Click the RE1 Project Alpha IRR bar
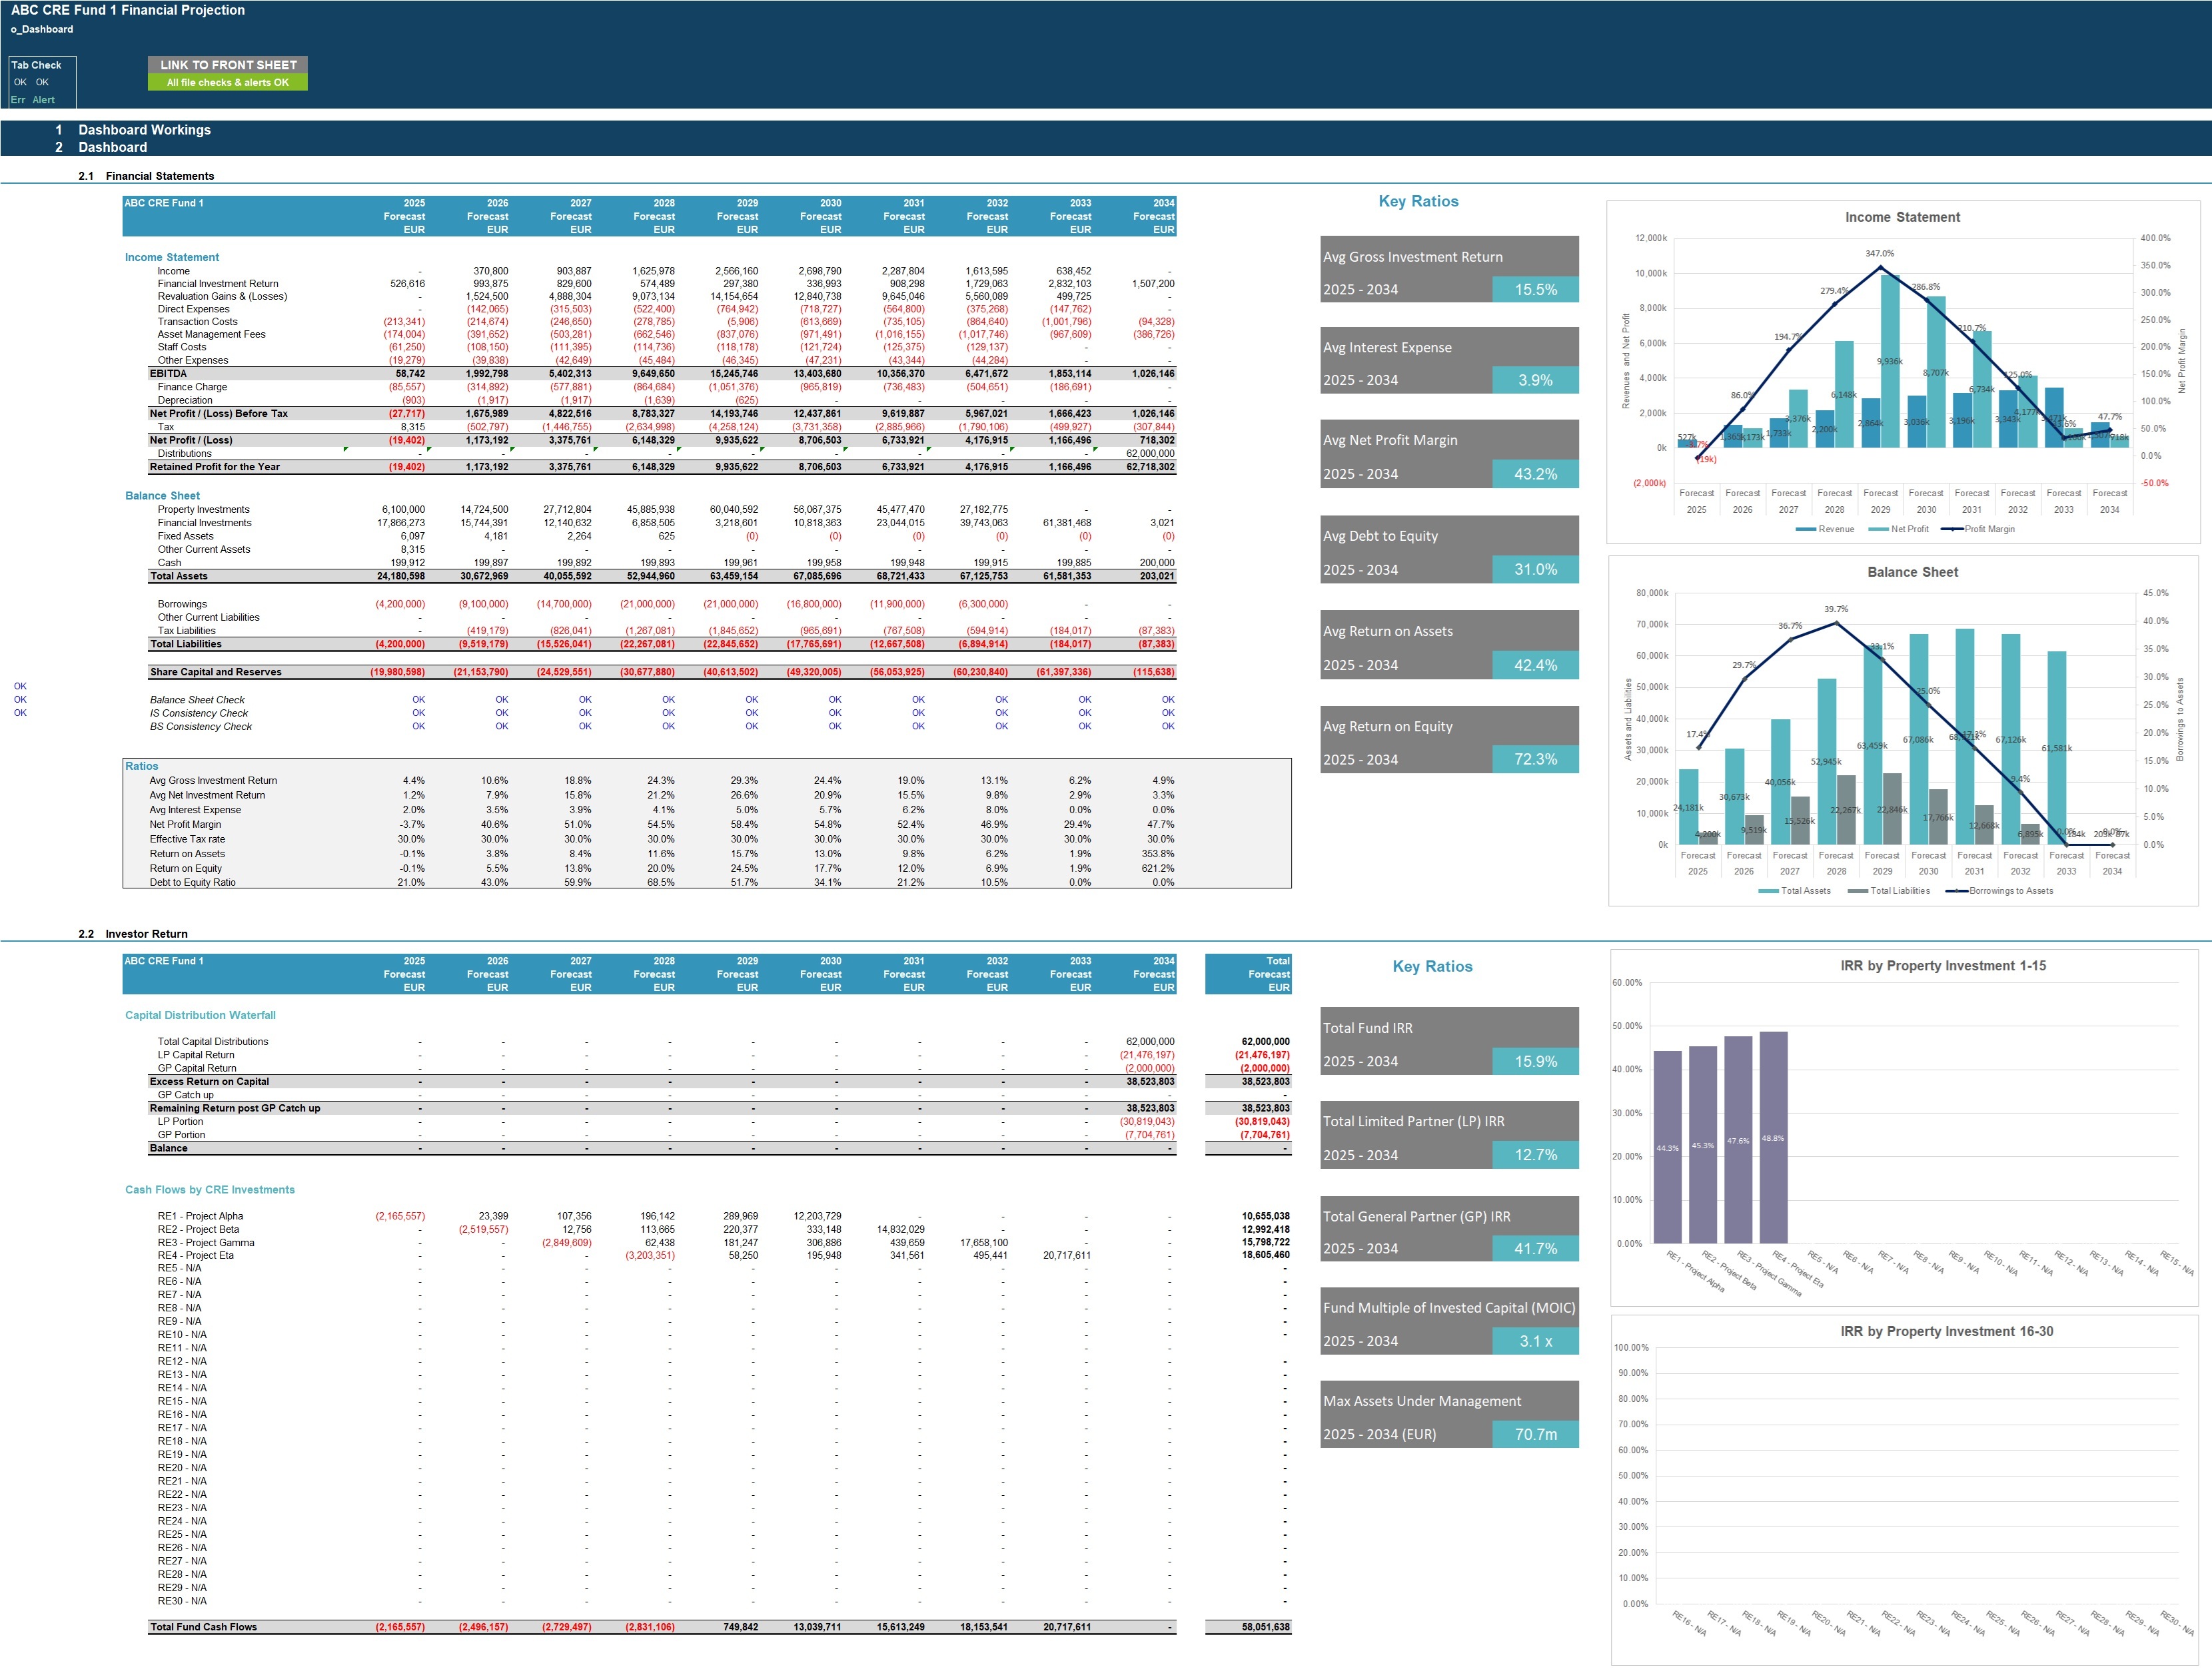Image resolution: width=2212 pixels, height=1673 pixels. 1668,1146
